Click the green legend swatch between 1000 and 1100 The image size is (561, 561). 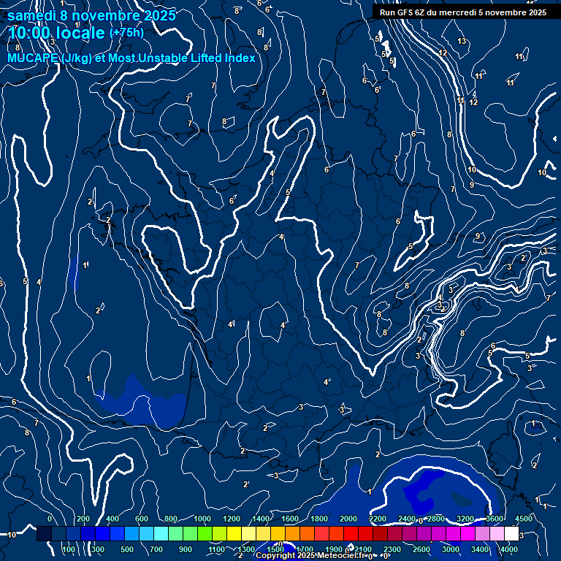pyautogui.click(x=205, y=533)
